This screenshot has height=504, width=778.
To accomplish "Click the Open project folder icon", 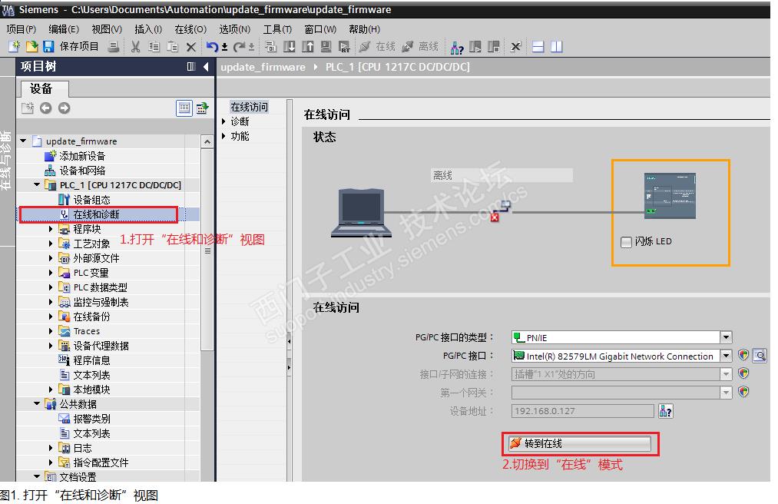I will coord(31,47).
